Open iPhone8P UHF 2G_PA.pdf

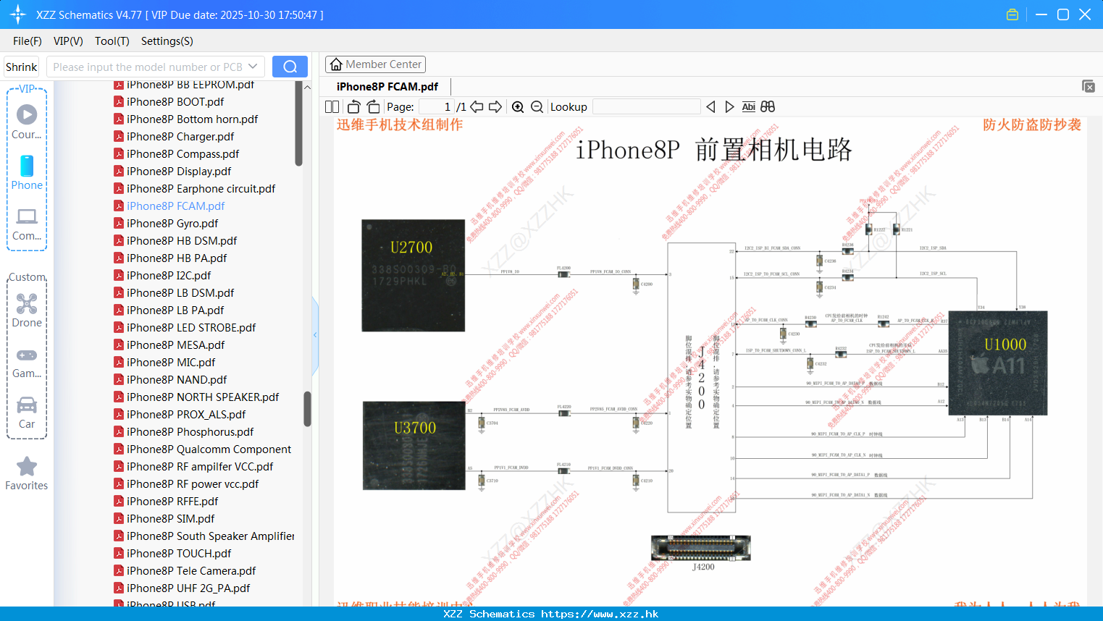pos(188,588)
